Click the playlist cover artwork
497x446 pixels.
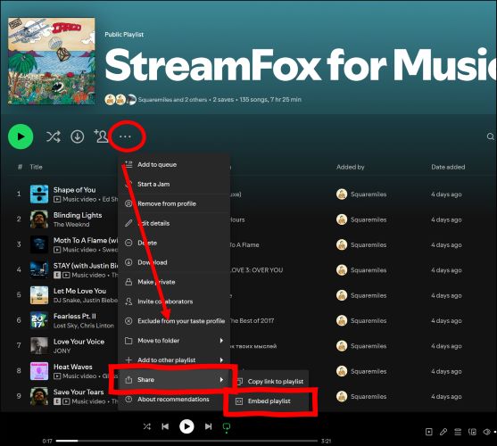(x=52, y=61)
